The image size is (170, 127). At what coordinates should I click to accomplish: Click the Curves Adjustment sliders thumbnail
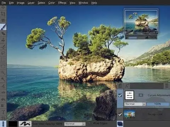coord(129,95)
